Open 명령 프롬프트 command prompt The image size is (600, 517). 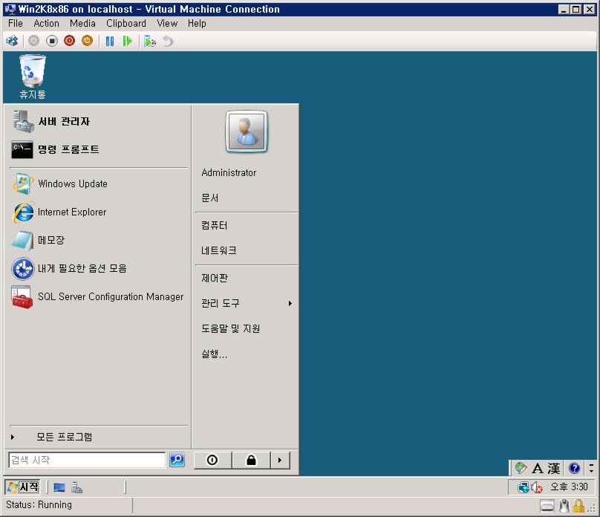tap(98, 149)
